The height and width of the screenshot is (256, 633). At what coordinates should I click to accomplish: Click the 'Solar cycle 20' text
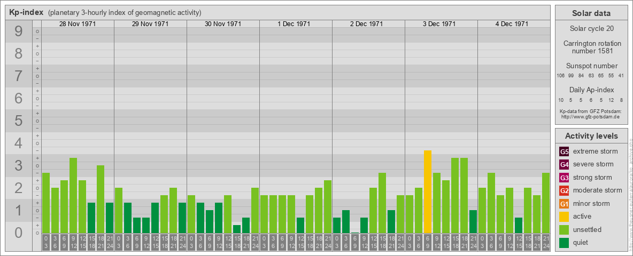click(591, 29)
